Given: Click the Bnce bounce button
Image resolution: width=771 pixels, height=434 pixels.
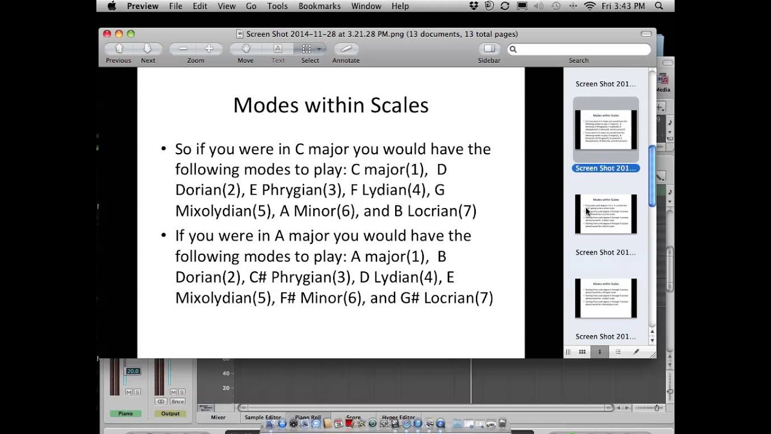Looking at the screenshot, I should coord(177,401).
